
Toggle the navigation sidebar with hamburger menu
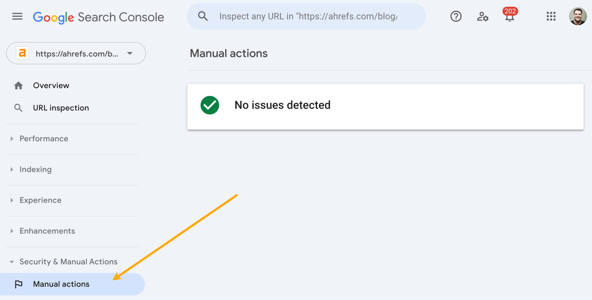click(x=17, y=16)
